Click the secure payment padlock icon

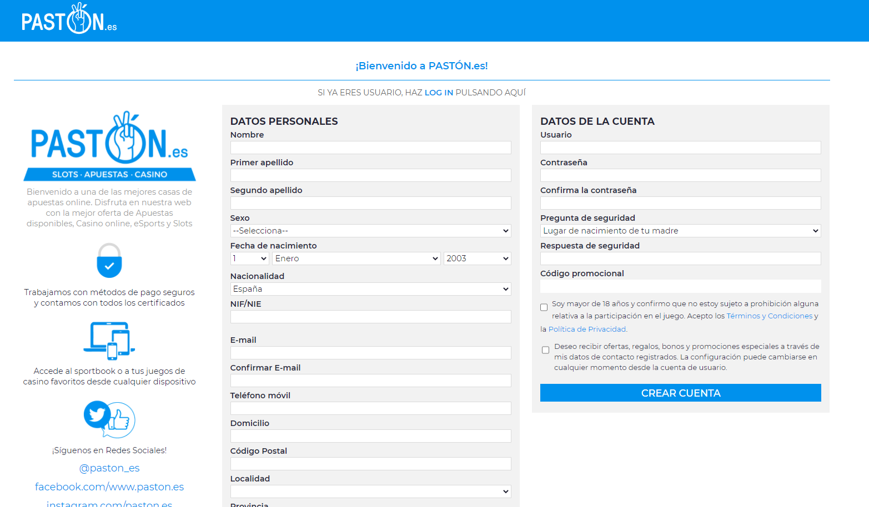[109, 260]
